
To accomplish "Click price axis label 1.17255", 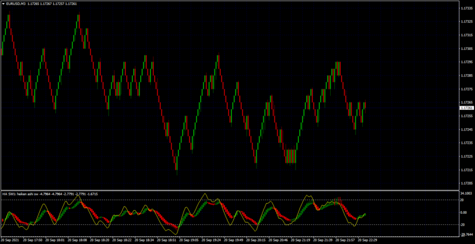I will coord(467,116).
